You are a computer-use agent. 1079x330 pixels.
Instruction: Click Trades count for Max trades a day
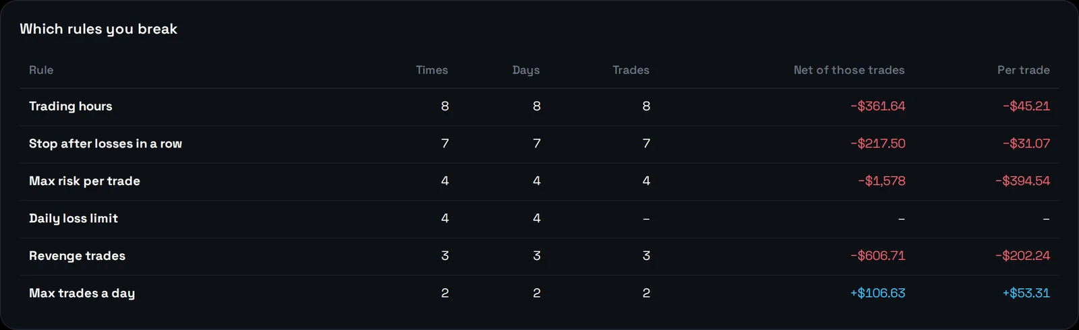pos(646,294)
